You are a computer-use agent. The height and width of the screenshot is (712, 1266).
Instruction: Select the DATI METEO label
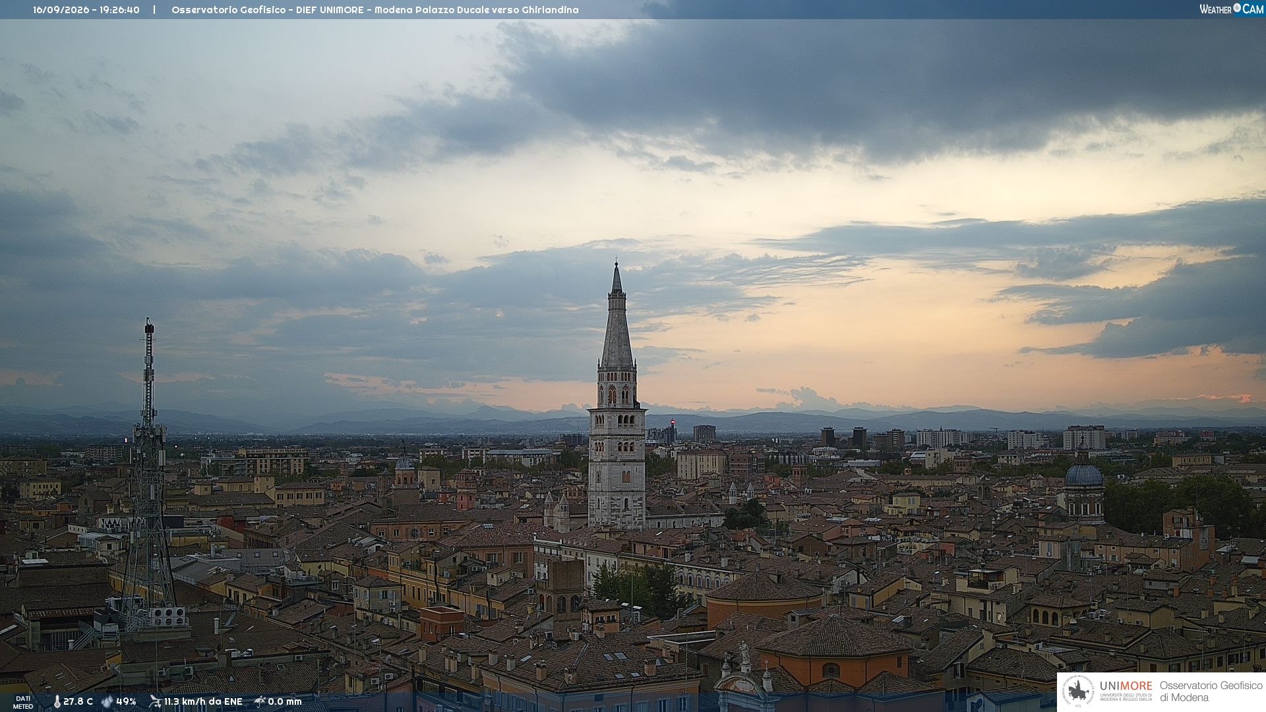tap(23, 702)
